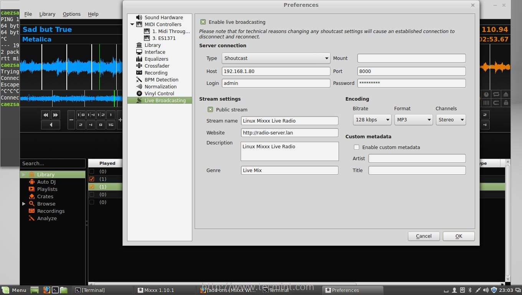This screenshot has width=522, height=295.
Task: Cancel the Preferences dialog
Action: coord(424,236)
